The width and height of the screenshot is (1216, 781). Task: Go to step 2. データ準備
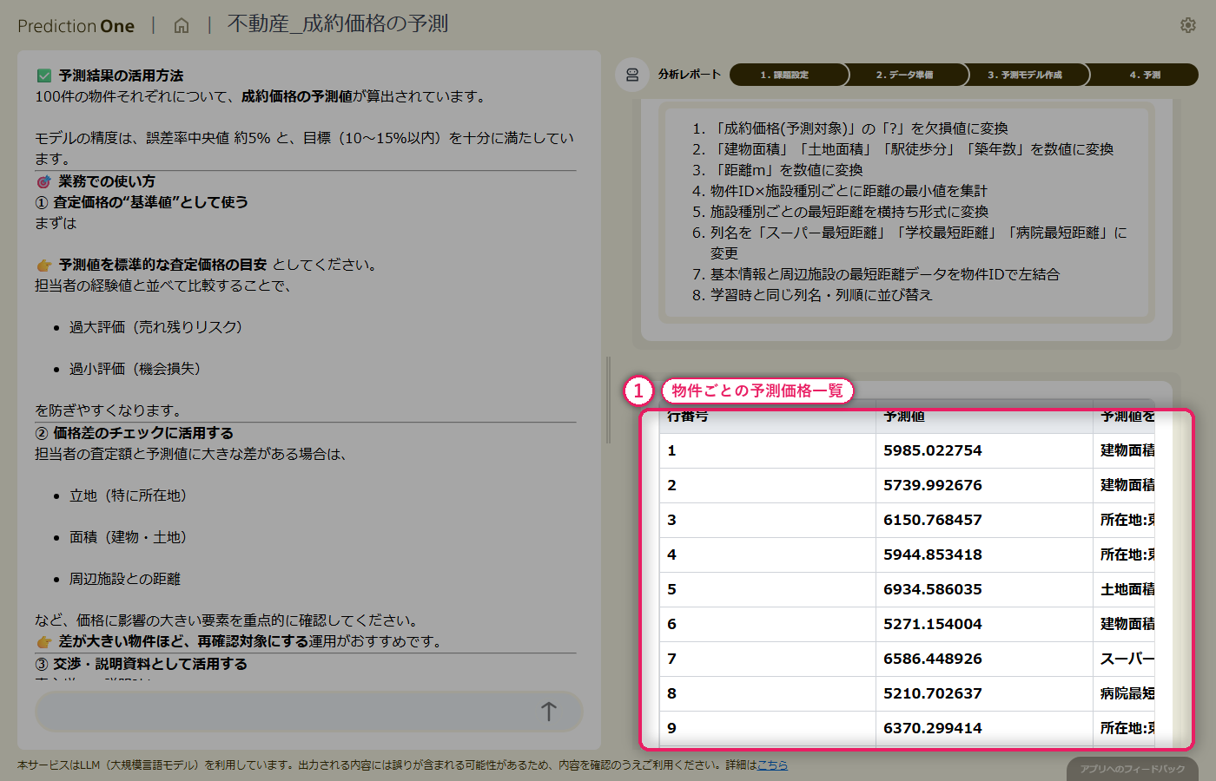coord(907,75)
